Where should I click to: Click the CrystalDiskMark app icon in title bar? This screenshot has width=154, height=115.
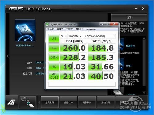pos(47,25)
